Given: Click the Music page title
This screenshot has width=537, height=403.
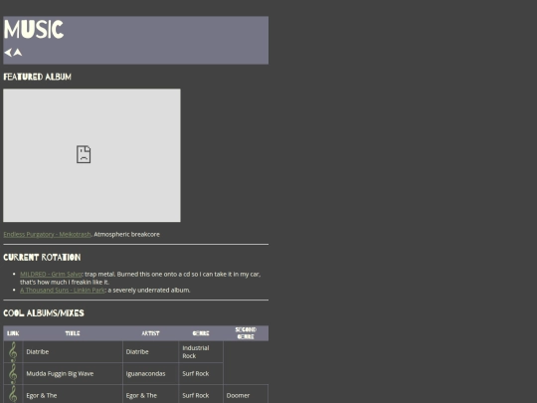Looking at the screenshot, I should (34, 29).
